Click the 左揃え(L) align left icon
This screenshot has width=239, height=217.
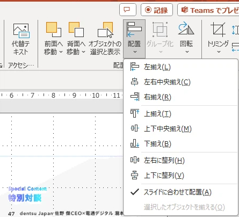point(135,67)
